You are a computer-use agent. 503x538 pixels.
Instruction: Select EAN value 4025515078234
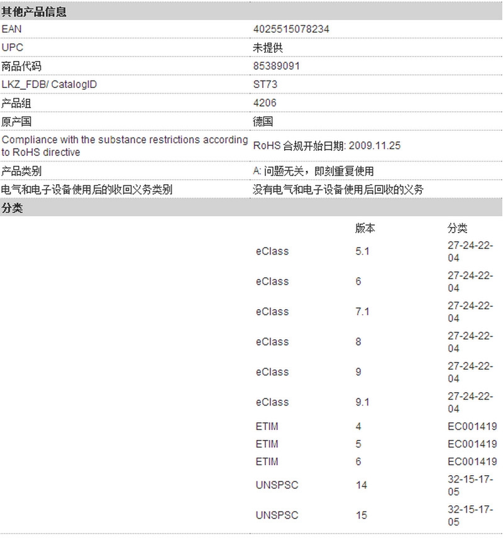291,29
